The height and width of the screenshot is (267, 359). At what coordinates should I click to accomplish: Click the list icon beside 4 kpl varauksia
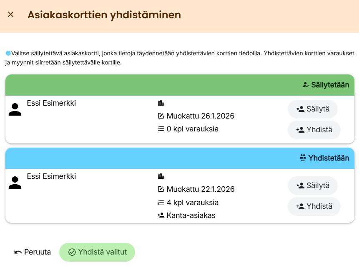coord(161,203)
